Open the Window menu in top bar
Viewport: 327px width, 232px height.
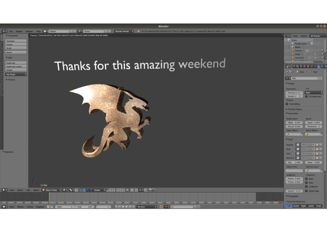point(29,31)
